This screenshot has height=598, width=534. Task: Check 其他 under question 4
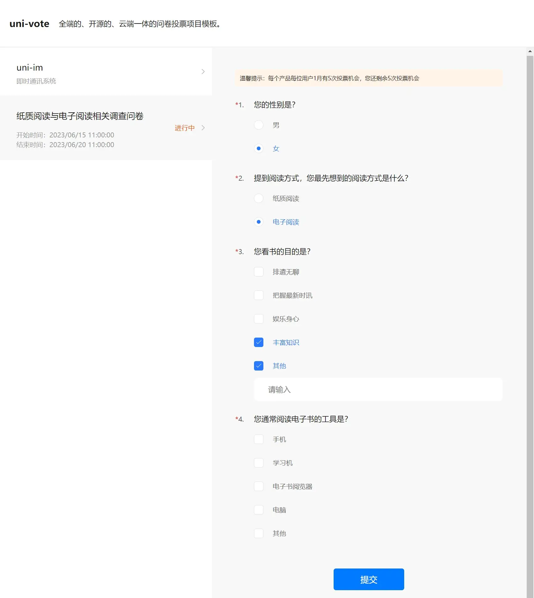tap(259, 533)
